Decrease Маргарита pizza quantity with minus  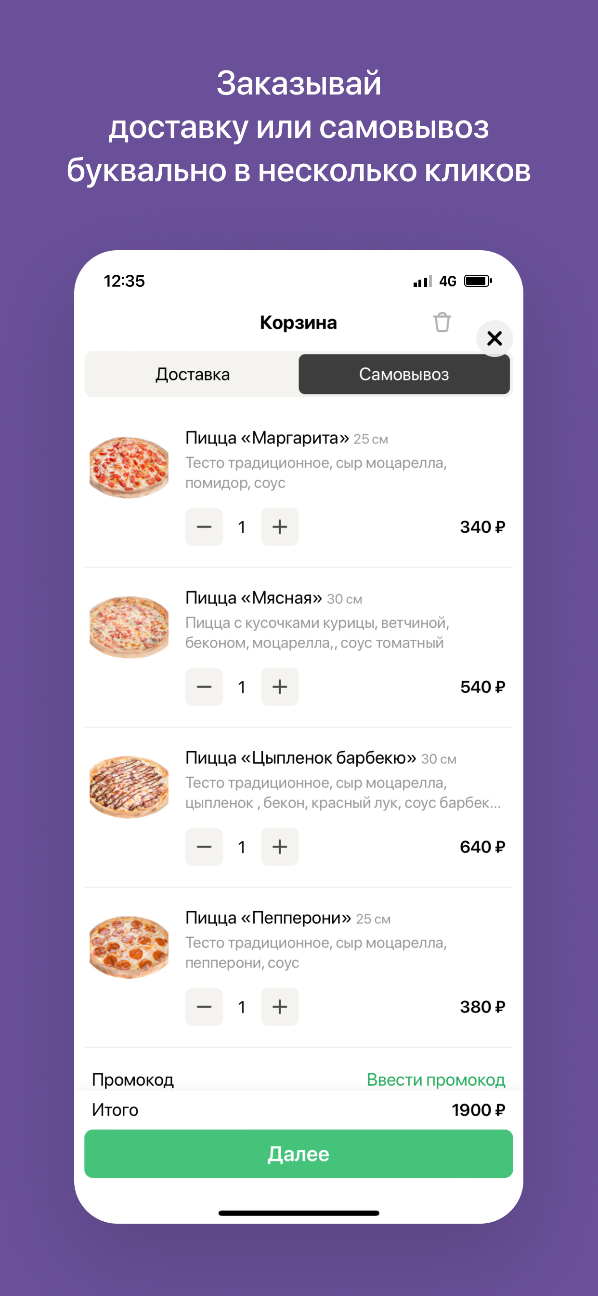pyautogui.click(x=204, y=527)
